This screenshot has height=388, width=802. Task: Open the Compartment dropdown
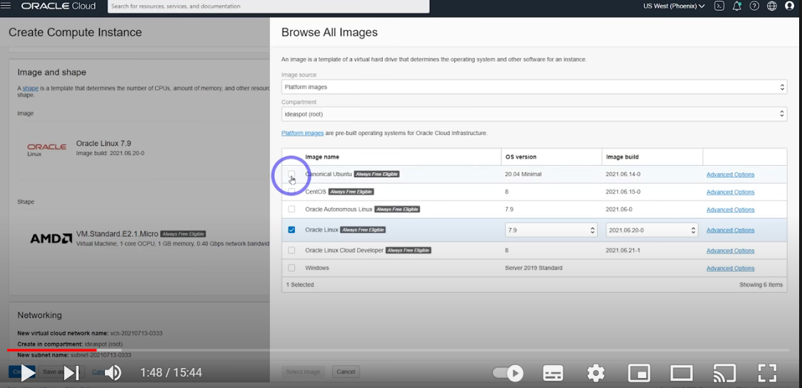point(534,114)
